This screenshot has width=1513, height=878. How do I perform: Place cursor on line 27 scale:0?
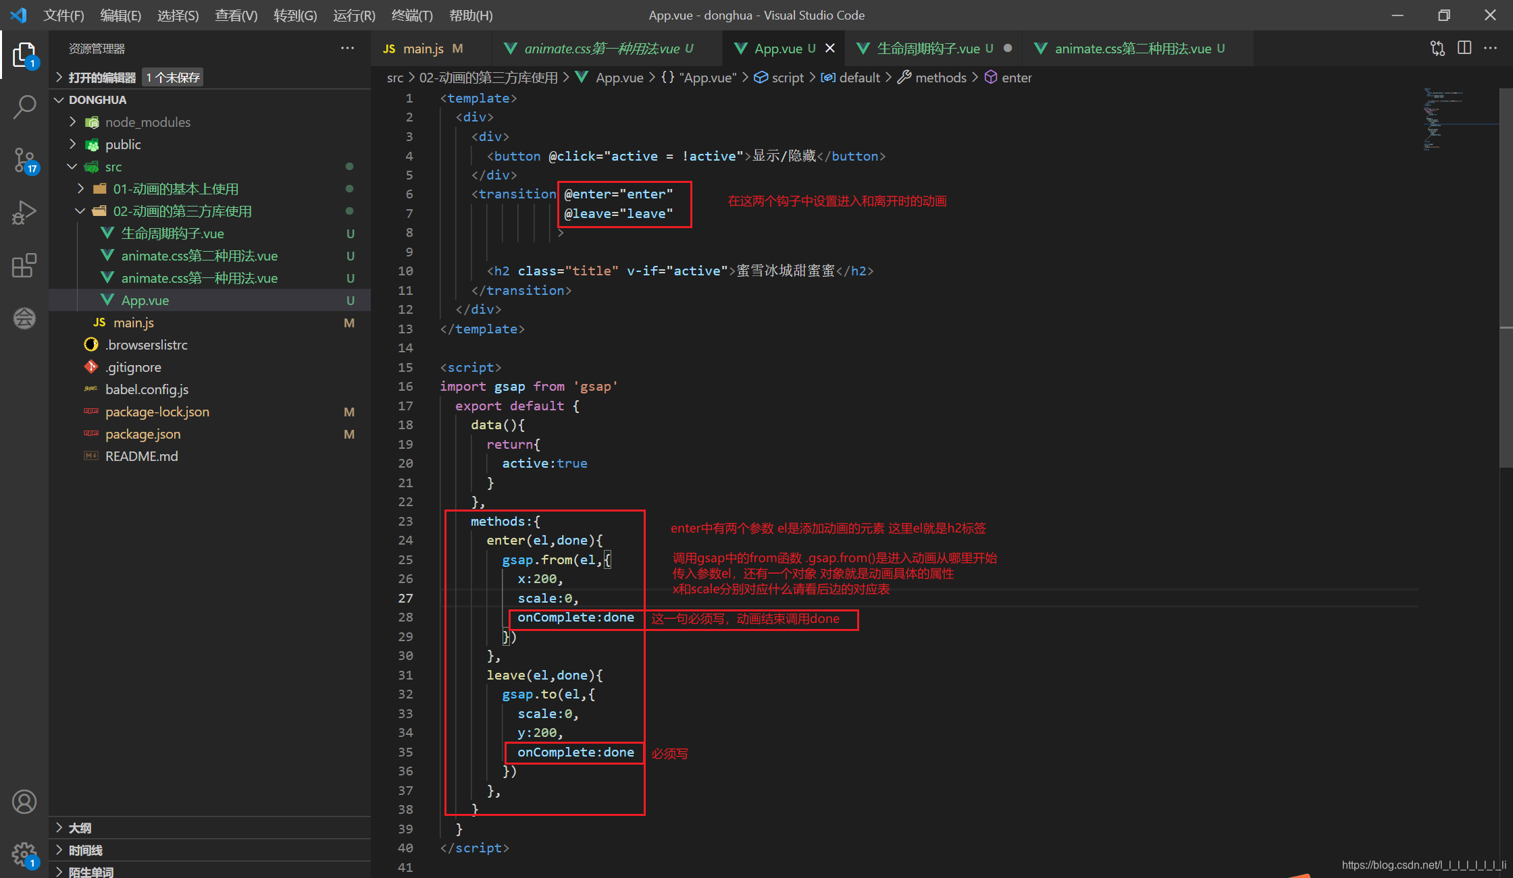click(x=548, y=598)
